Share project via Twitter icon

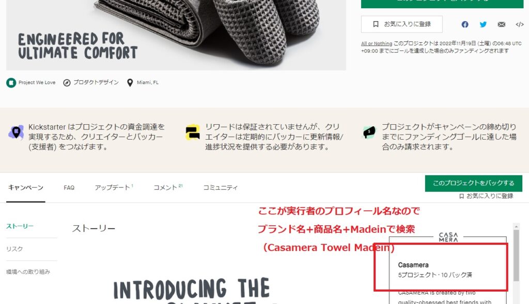[483, 24]
